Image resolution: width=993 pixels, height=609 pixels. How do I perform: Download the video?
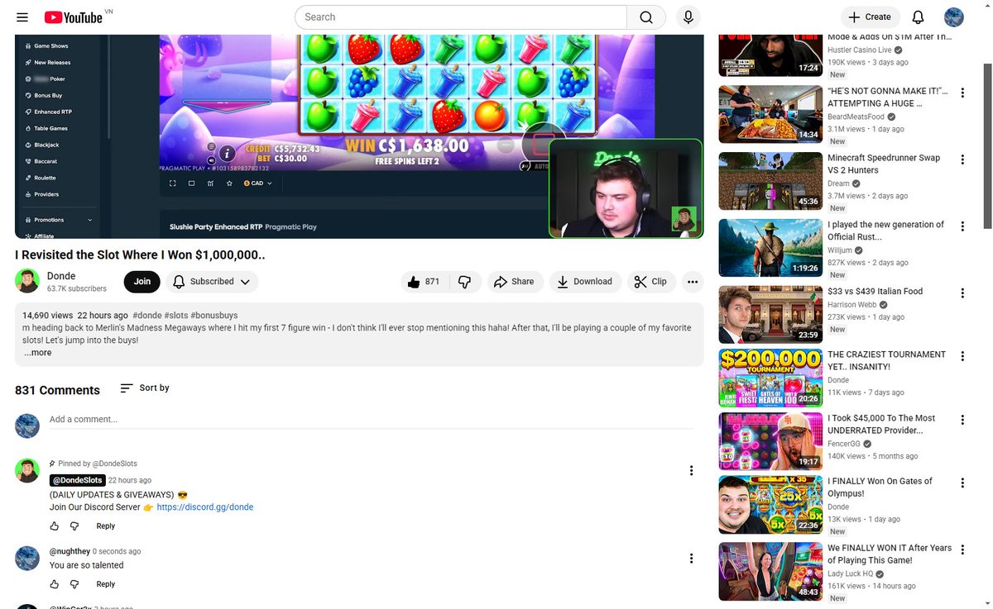(x=585, y=282)
